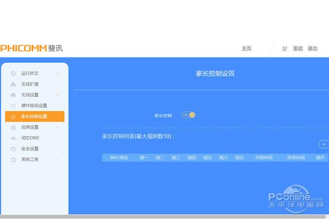Click the parental control icon in highlighted row
The height and width of the screenshot is (219, 329).
13,117
